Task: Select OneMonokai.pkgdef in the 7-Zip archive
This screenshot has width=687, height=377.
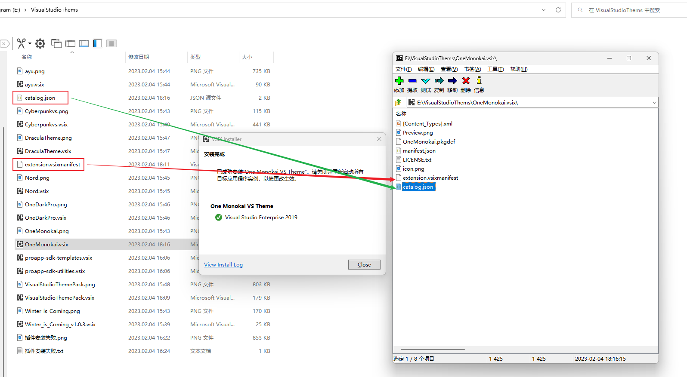Action: (x=429, y=142)
